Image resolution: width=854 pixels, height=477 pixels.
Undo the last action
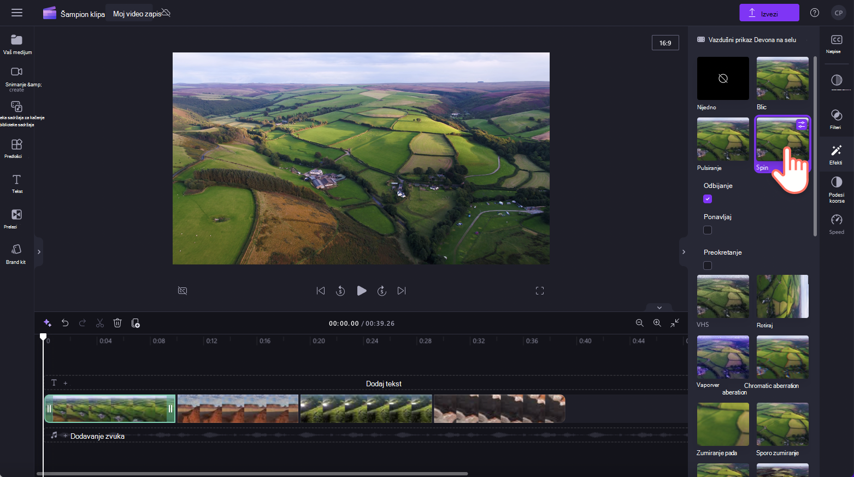65,323
